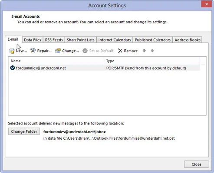Image resolution: width=214 pixels, height=173 pixels.
Task: Close the Account Settings window with X
Action: tap(207, 4)
